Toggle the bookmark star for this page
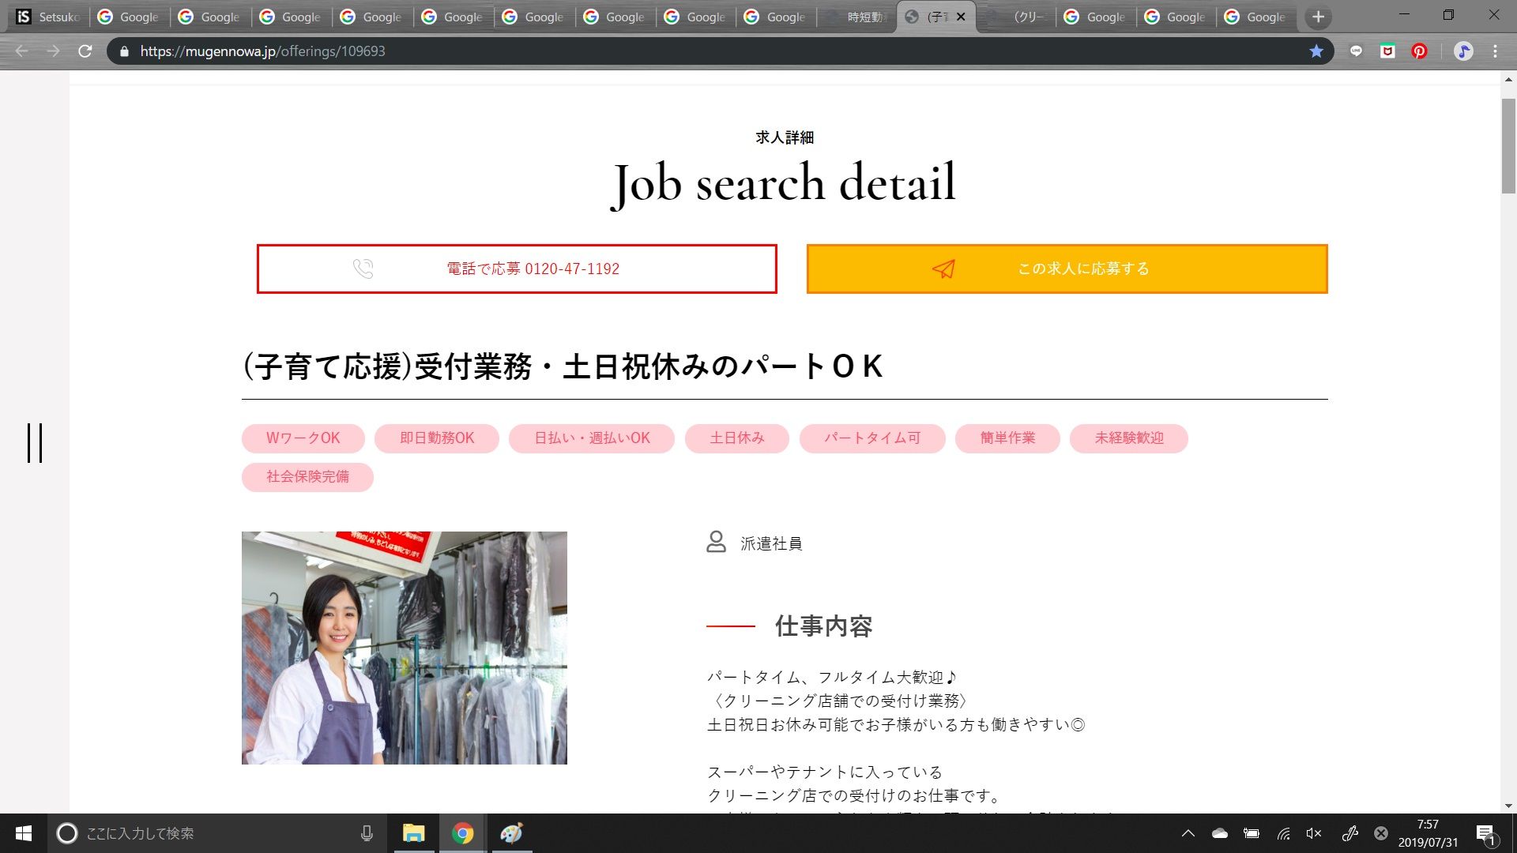Viewport: 1517px width, 853px height. 1316,51
